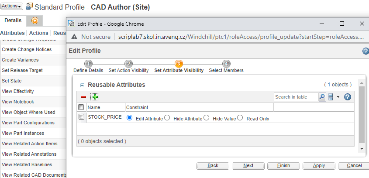The width and height of the screenshot is (369, 178).
Task: Check the STOCK_PRICE row checkbox
Action: (81, 117)
